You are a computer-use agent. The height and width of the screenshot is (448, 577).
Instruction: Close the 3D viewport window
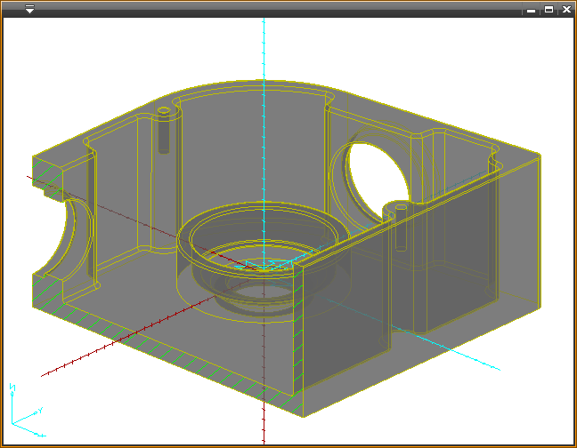click(x=566, y=9)
